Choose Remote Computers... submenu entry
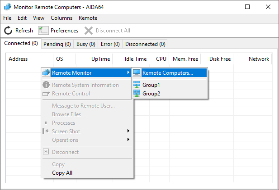The image size is (279, 190). (x=168, y=73)
